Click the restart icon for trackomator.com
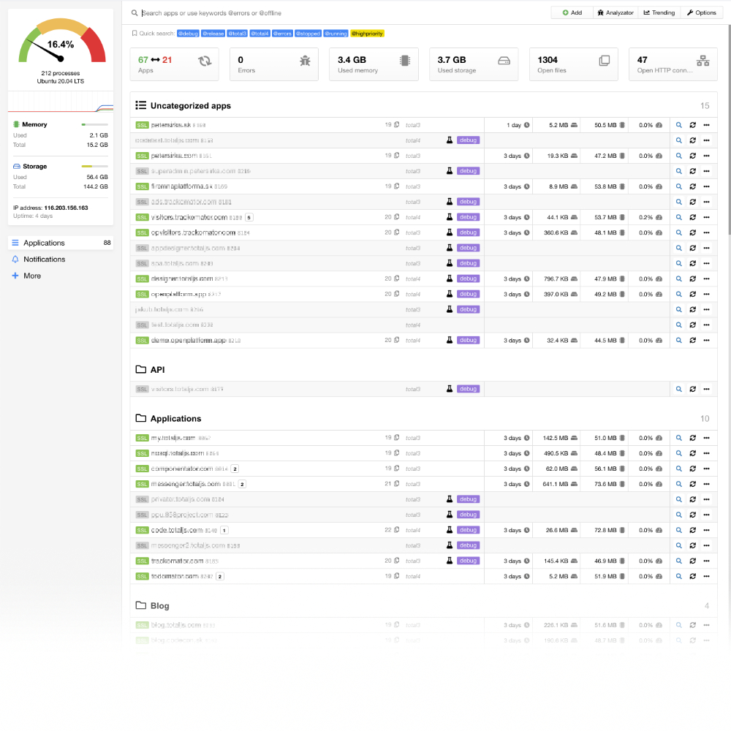 692,561
